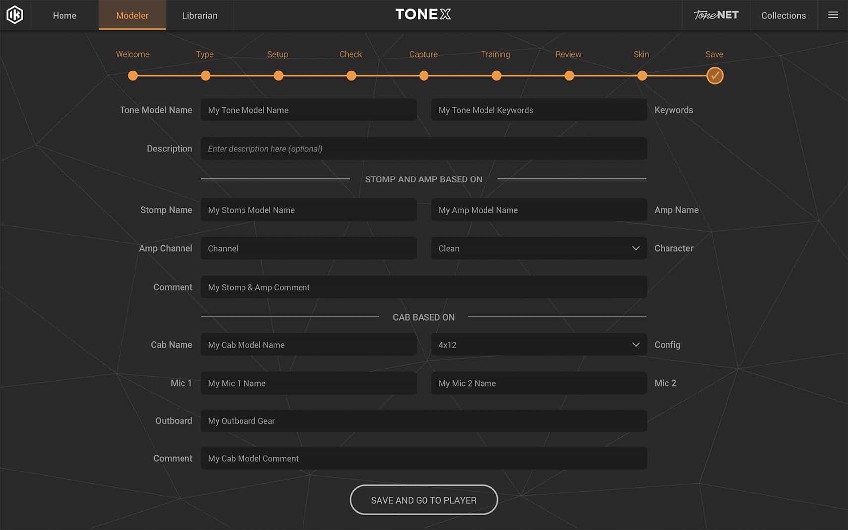Screen dimensions: 848x530
Task: Select the Modeler tab
Action: [x=132, y=15]
